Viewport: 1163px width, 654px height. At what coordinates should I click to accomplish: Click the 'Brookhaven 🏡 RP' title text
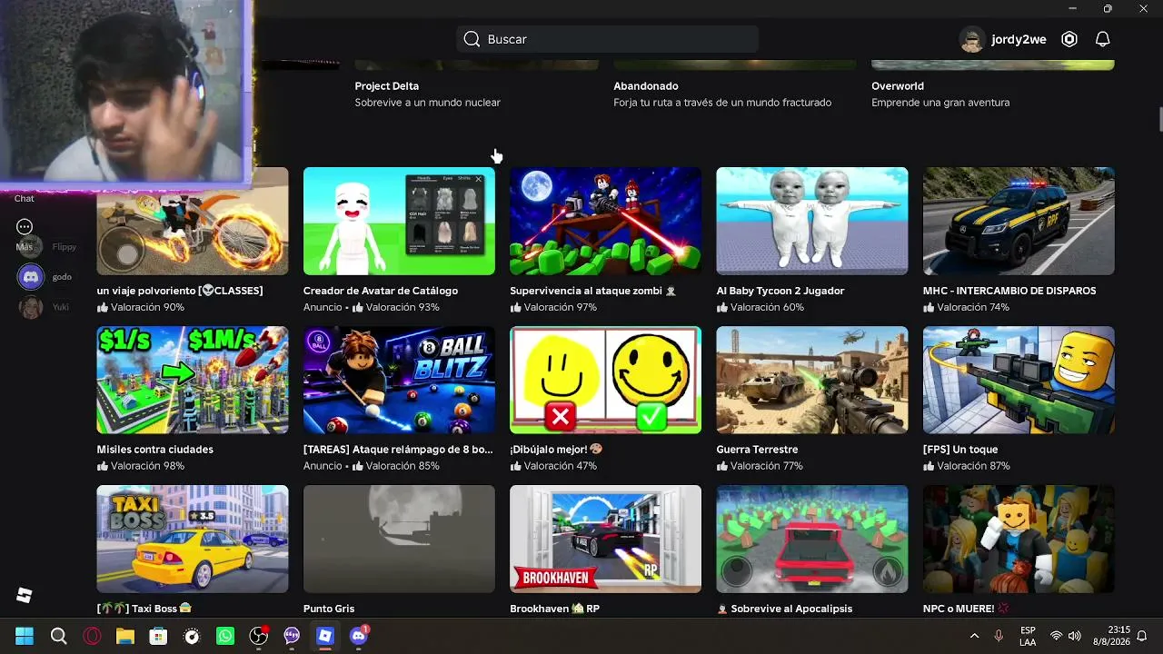pyautogui.click(x=553, y=609)
